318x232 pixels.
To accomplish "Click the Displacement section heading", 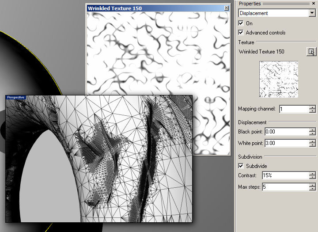I will pyautogui.click(x=252, y=122).
